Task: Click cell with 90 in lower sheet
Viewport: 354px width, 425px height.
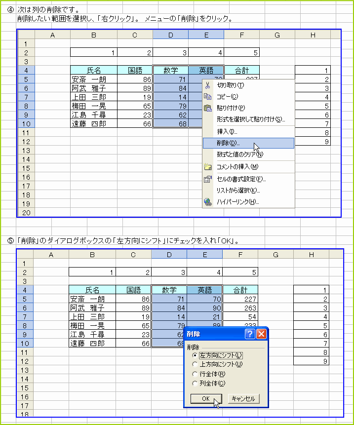Action: pos(204,308)
